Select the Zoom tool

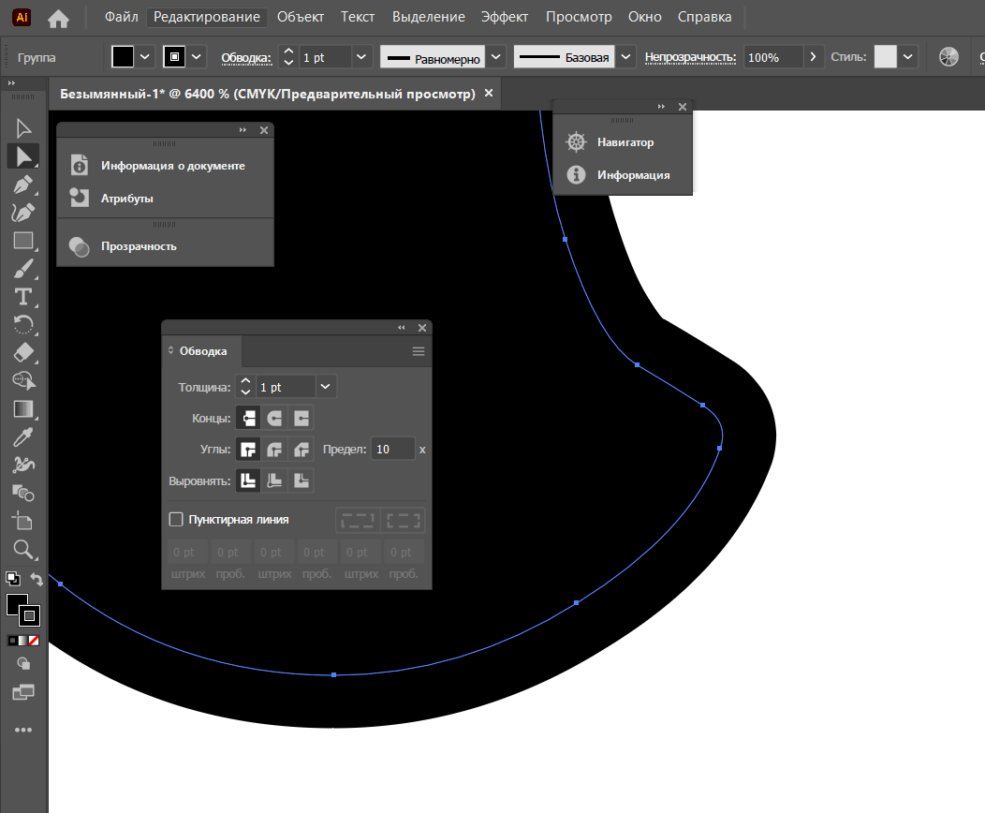pos(22,550)
